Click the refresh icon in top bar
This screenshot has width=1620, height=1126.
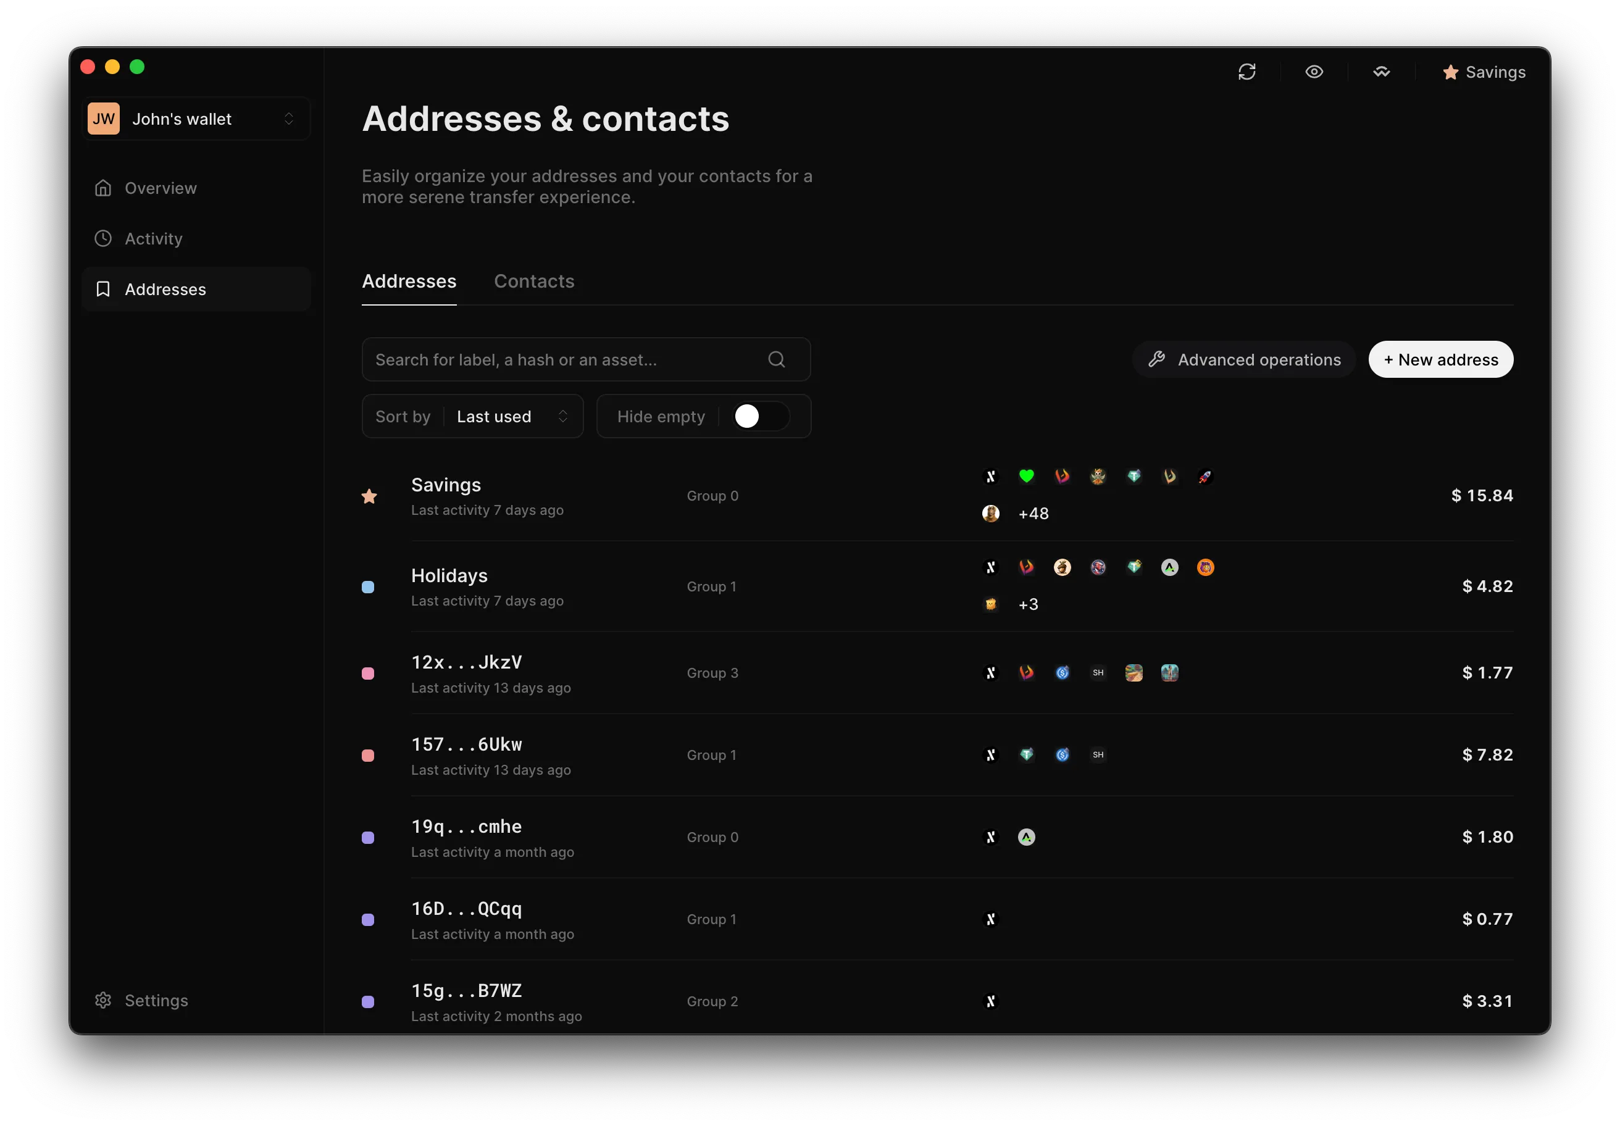tap(1246, 72)
